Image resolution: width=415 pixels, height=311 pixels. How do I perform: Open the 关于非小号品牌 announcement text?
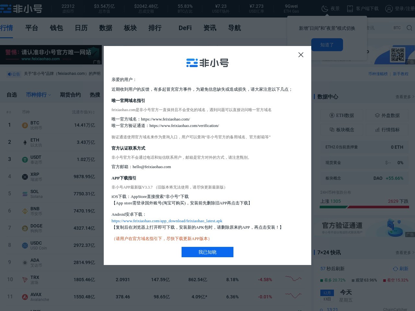tap(62, 74)
